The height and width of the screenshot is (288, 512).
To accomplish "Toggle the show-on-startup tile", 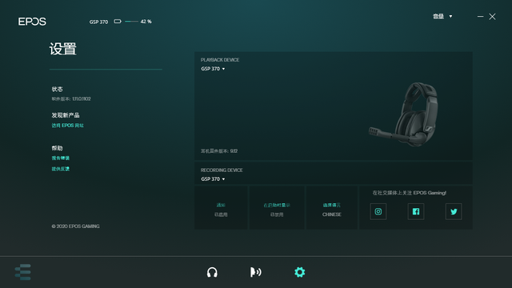I will [277, 208].
